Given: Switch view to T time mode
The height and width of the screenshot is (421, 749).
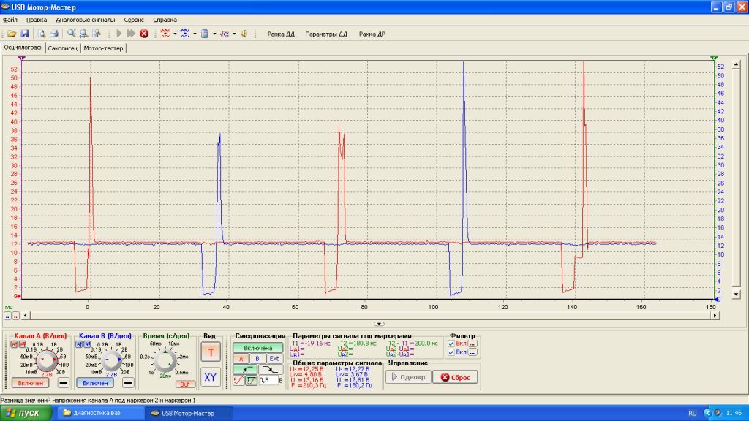Looking at the screenshot, I should pos(210,352).
